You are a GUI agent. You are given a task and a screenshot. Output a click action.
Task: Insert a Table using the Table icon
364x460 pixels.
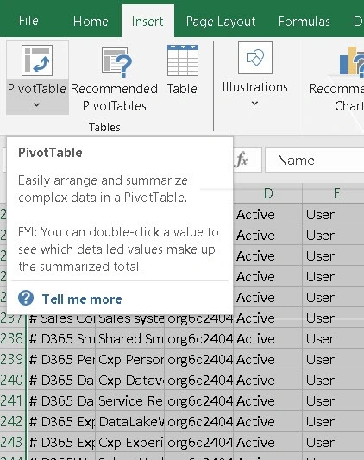pyautogui.click(x=183, y=60)
